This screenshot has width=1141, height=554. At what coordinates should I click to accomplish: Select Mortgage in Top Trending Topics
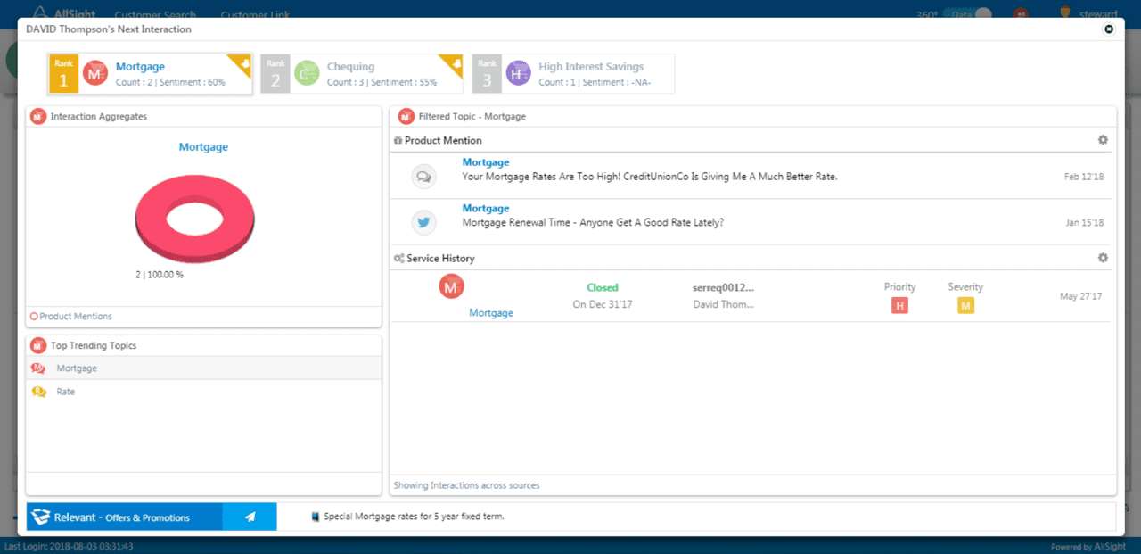coord(77,368)
